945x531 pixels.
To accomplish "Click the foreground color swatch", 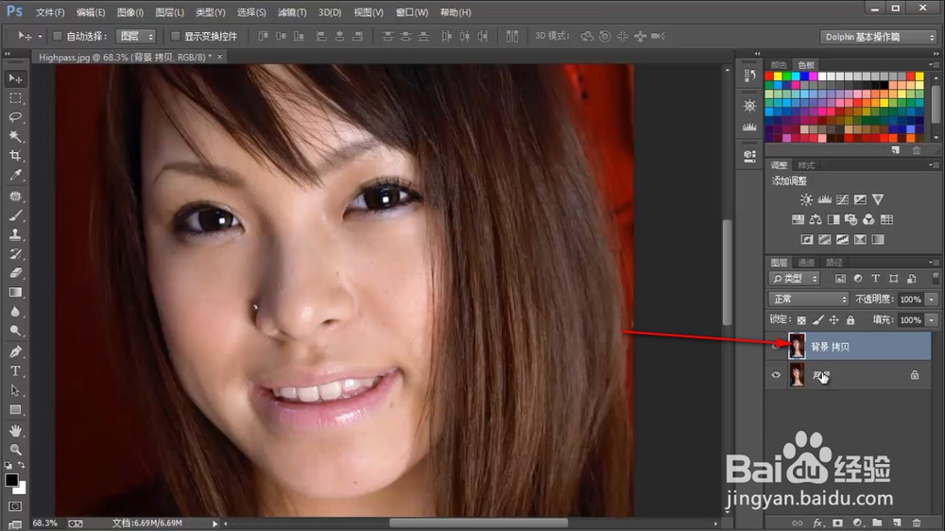I will [11, 480].
